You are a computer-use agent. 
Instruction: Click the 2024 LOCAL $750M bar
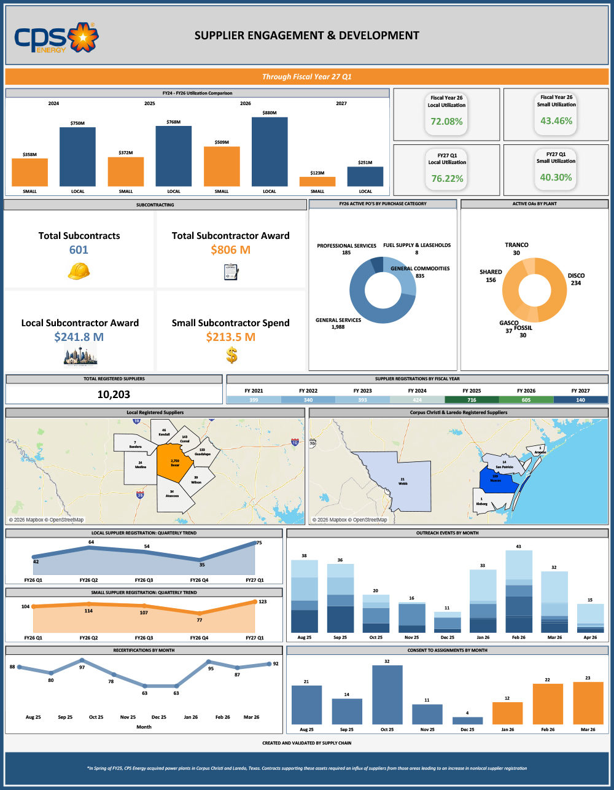[77, 157]
